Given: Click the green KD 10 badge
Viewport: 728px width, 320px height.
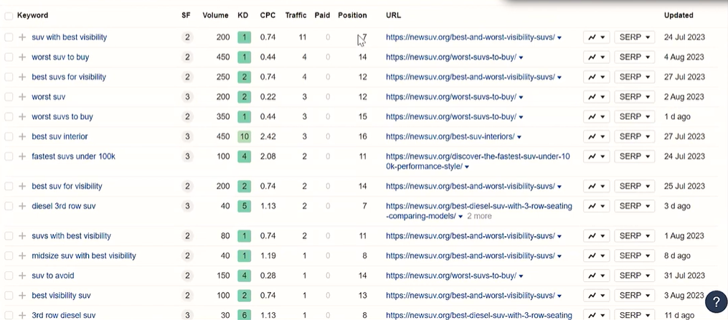Looking at the screenshot, I should point(244,136).
